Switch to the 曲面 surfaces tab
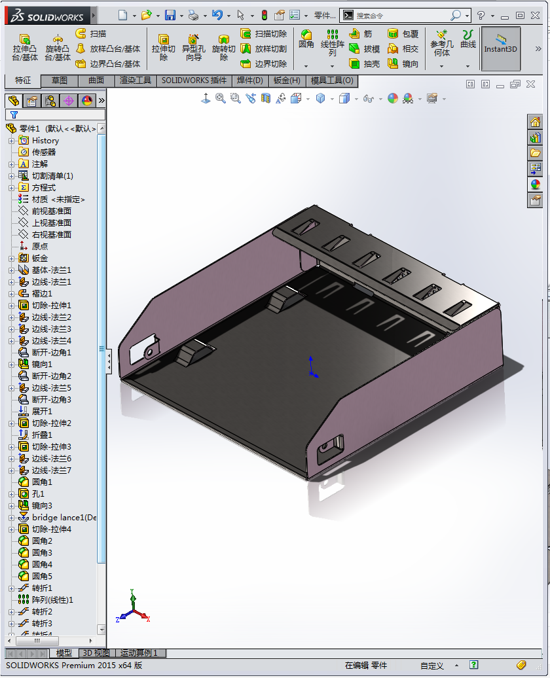 pyautogui.click(x=96, y=80)
